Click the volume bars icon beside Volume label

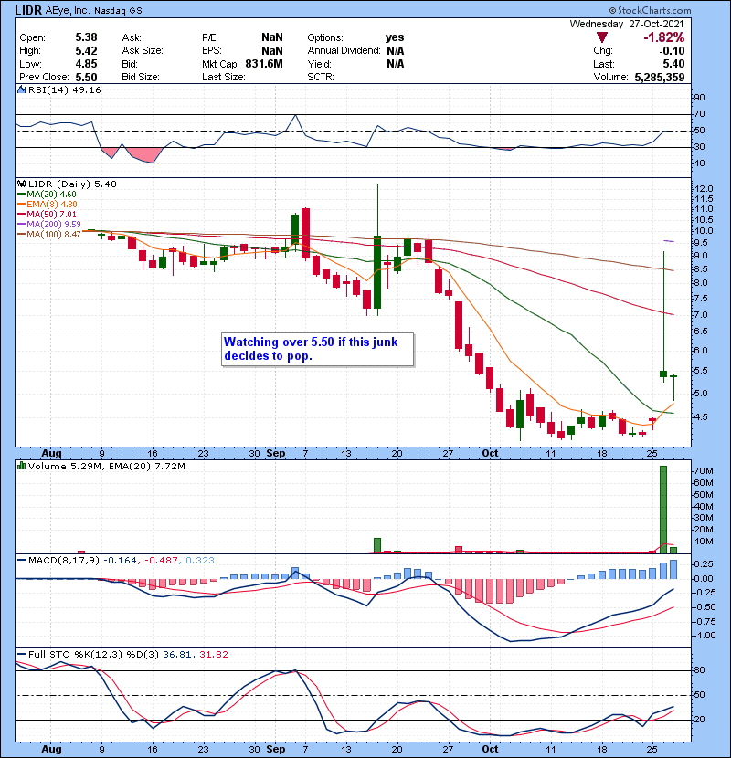click(x=21, y=466)
